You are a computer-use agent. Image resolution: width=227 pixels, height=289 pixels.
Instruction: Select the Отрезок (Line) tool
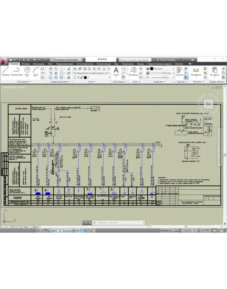click(5, 71)
